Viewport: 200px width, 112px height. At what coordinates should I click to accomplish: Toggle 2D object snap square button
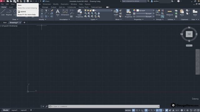pos(161,110)
